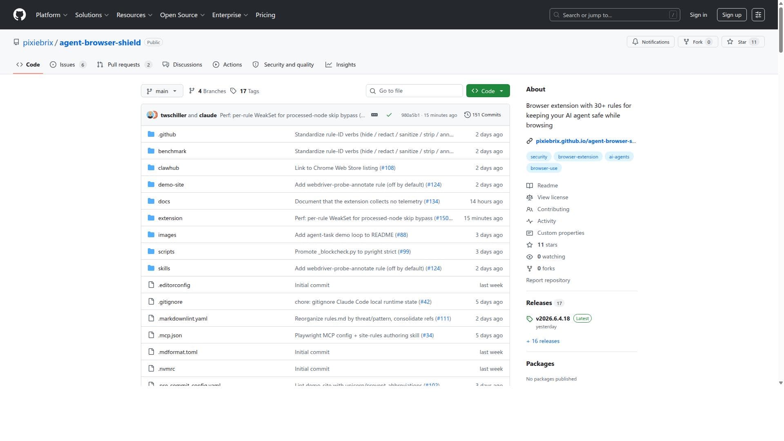
Task: Click twschiller's avatar in the commit header
Action: pyautogui.click(x=150, y=115)
